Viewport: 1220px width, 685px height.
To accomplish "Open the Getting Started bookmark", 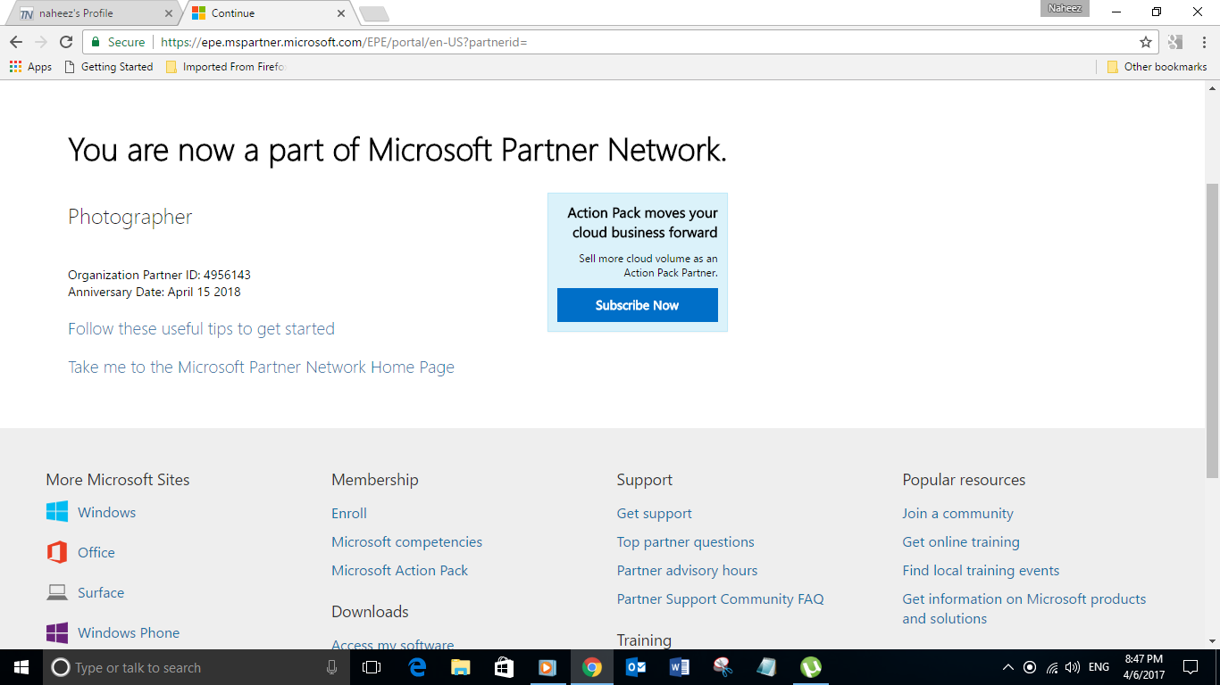I will (109, 67).
